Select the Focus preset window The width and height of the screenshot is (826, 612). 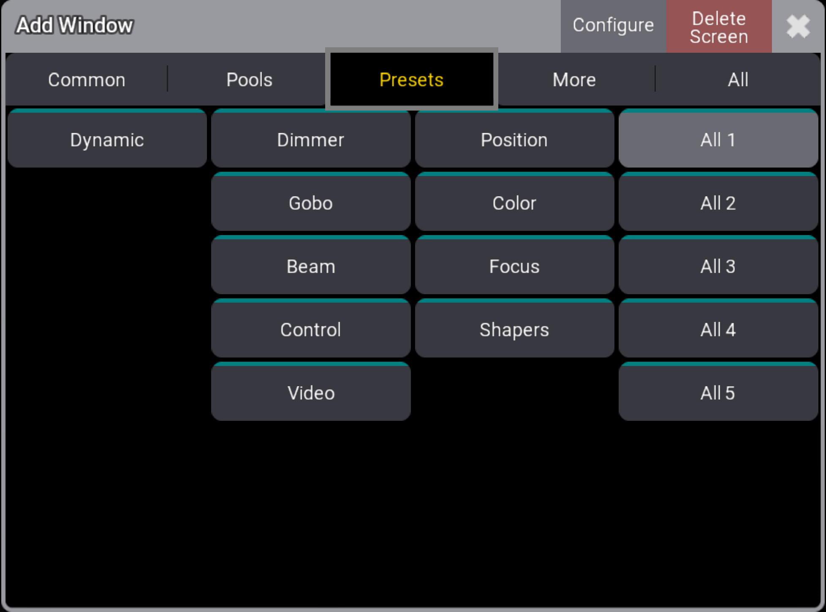[x=515, y=266]
